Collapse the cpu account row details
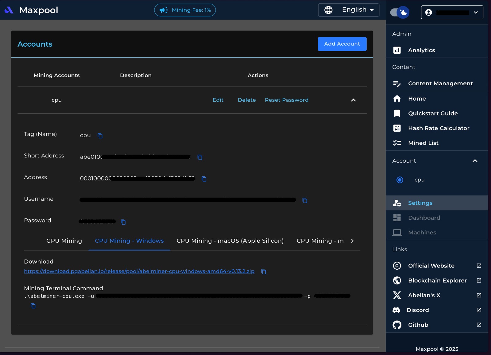The height and width of the screenshot is (355, 491). 354,100
